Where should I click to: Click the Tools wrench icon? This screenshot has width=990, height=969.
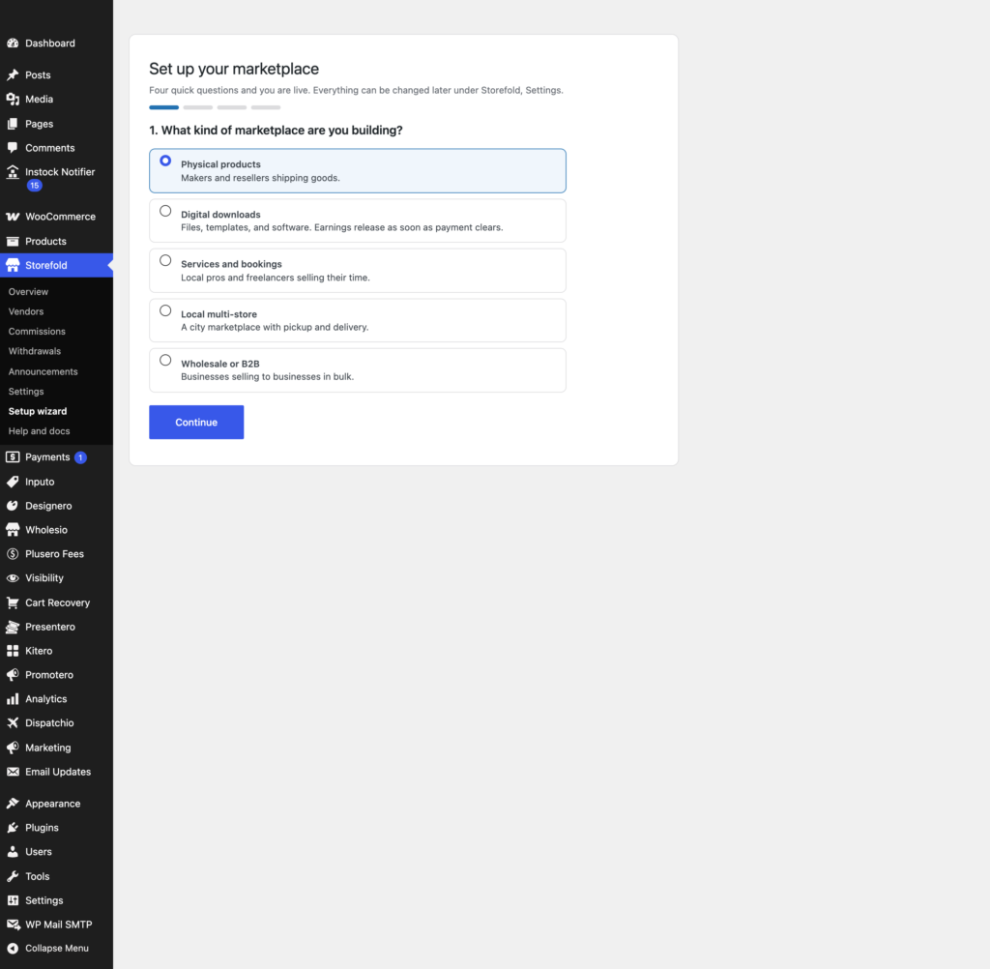tap(13, 876)
